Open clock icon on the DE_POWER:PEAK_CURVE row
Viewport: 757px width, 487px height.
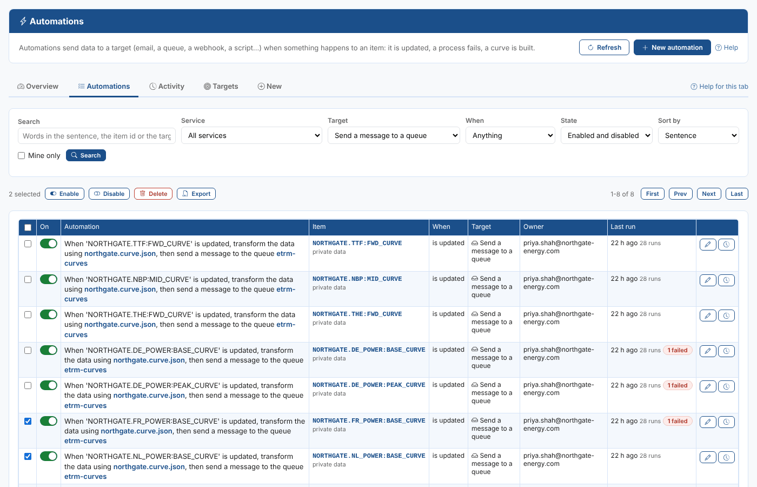[726, 386]
